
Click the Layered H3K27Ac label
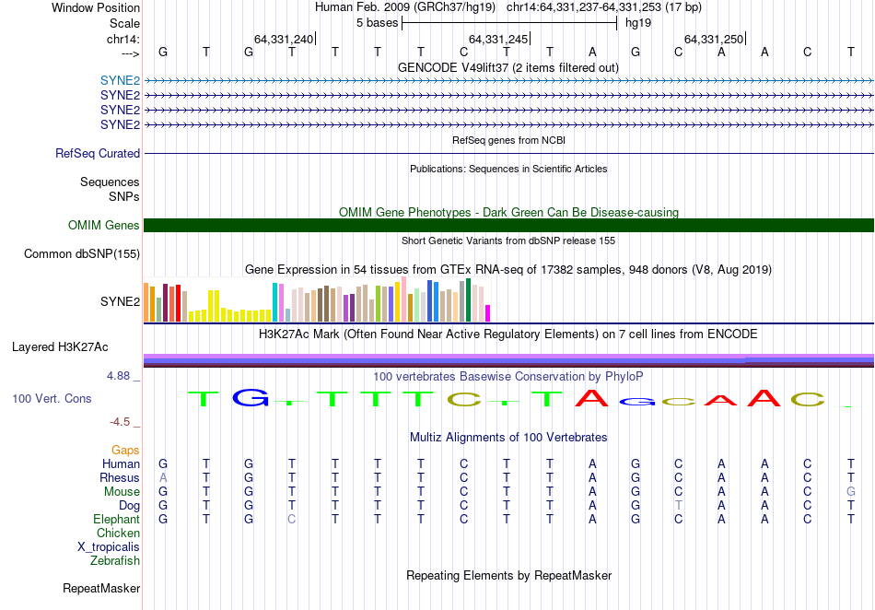[60, 346]
